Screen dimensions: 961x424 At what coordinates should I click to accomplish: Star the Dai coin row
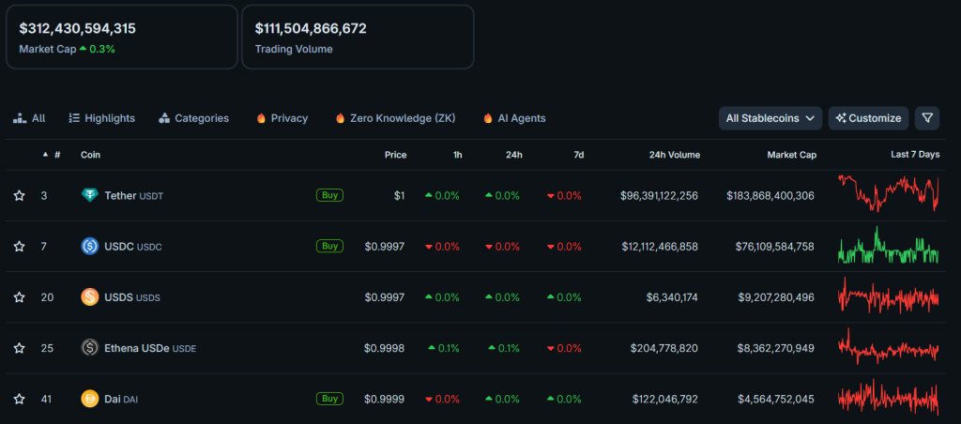coord(19,399)
